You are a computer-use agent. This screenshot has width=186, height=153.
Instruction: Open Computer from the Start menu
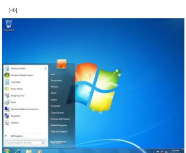(55, 106)
